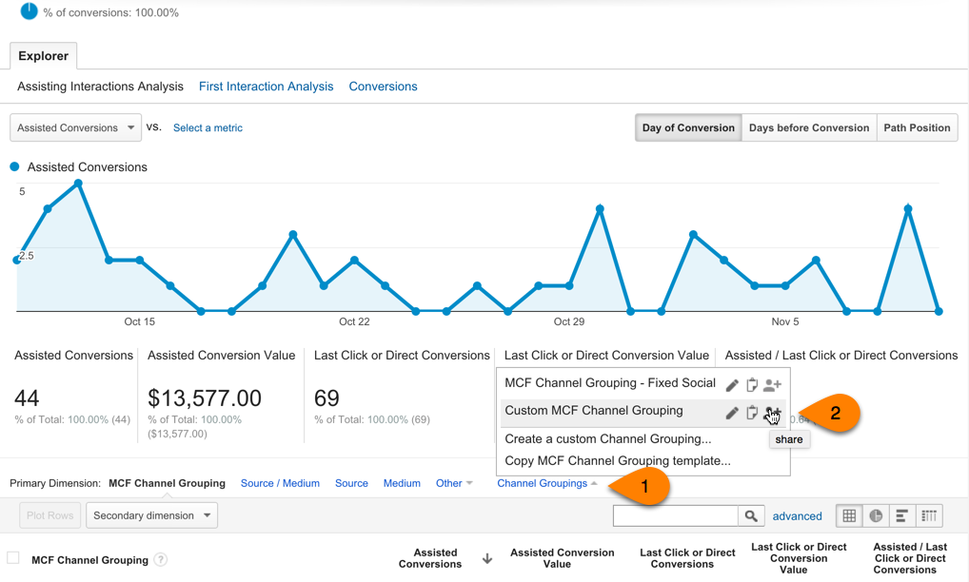Share the Custom MCF Channel Grouping

click(x=772, y=413)
